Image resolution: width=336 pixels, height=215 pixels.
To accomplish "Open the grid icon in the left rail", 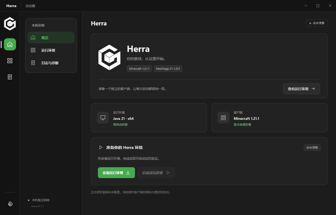I will click(10, 61).
